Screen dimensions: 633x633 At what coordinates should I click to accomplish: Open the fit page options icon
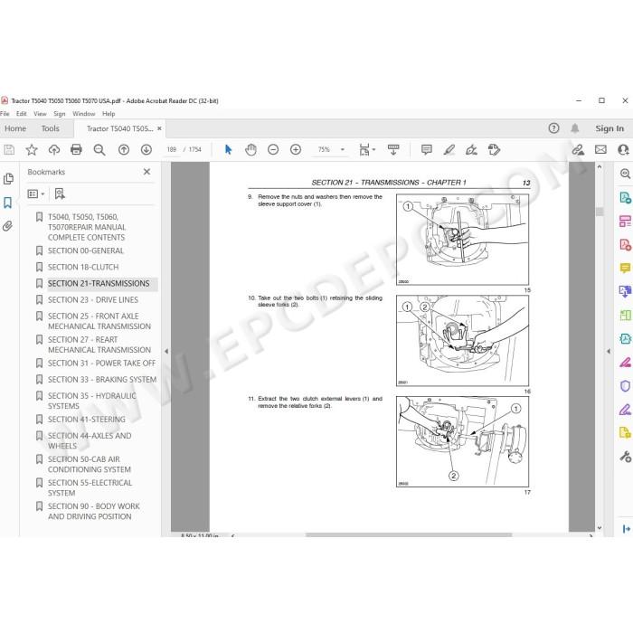tap(366, 150)
